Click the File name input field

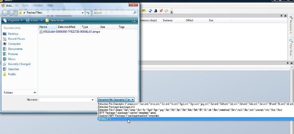(x=65, y=100)
